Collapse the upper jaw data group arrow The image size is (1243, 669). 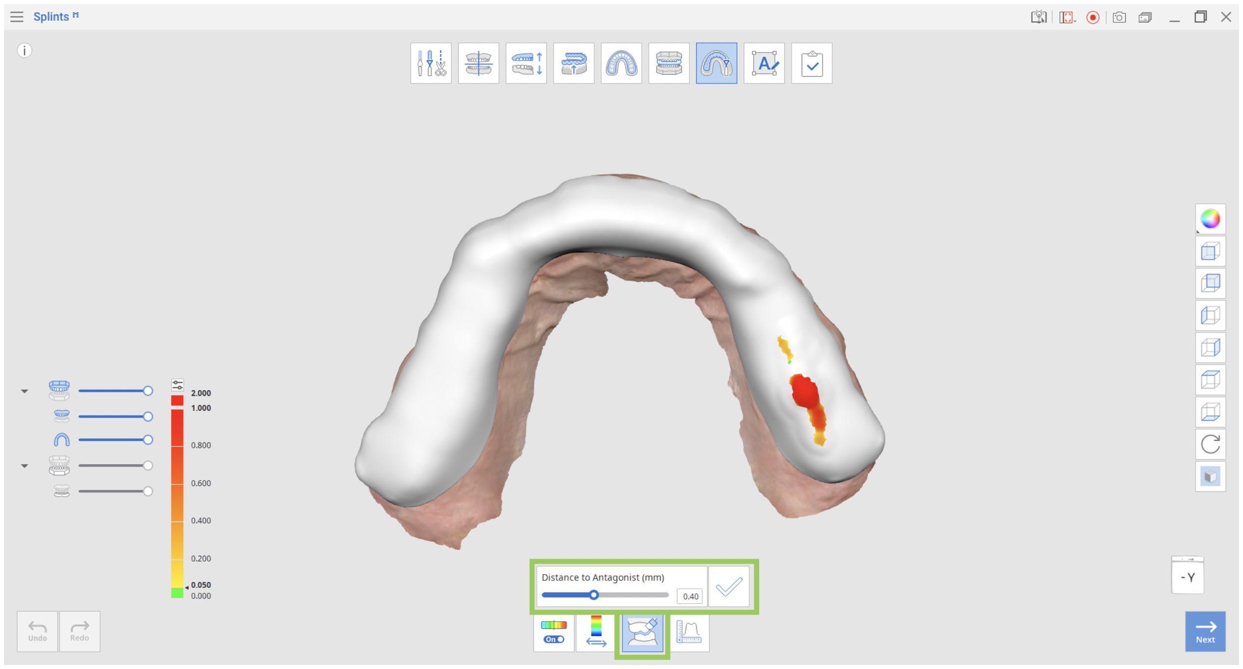[x=24, y=391]
